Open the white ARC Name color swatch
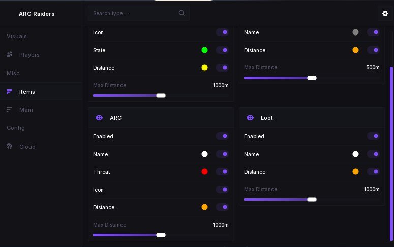The width and height of the screenshot is (394, 247). (204, 154)
